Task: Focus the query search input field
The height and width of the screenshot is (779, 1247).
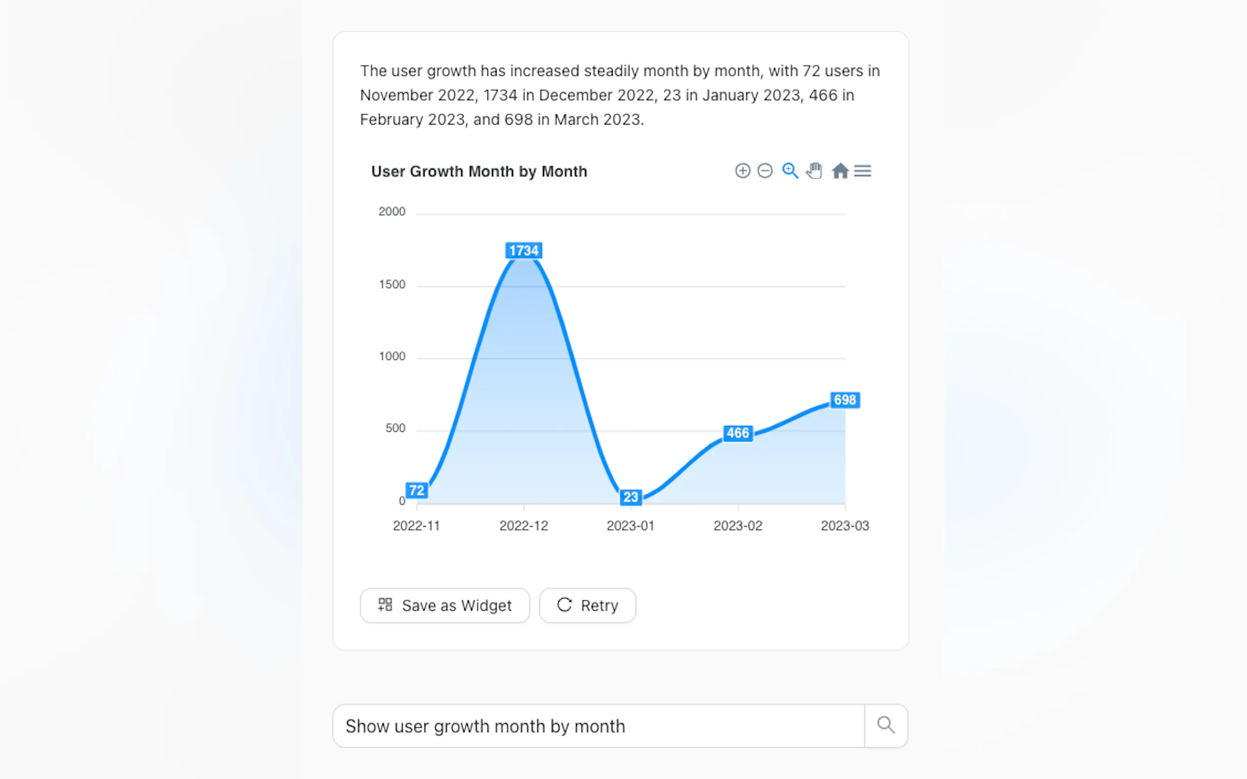Action: tap(598, 726)
